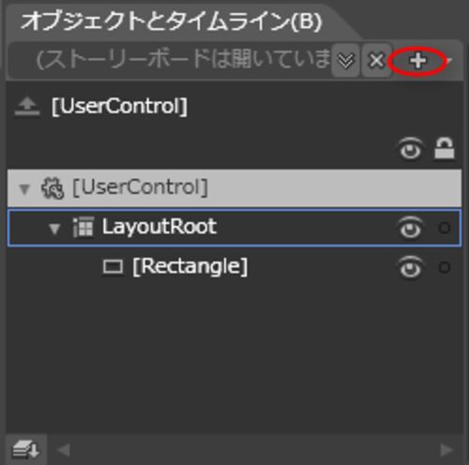Click the [UserControl] gear icon in tree

[53, 187]
